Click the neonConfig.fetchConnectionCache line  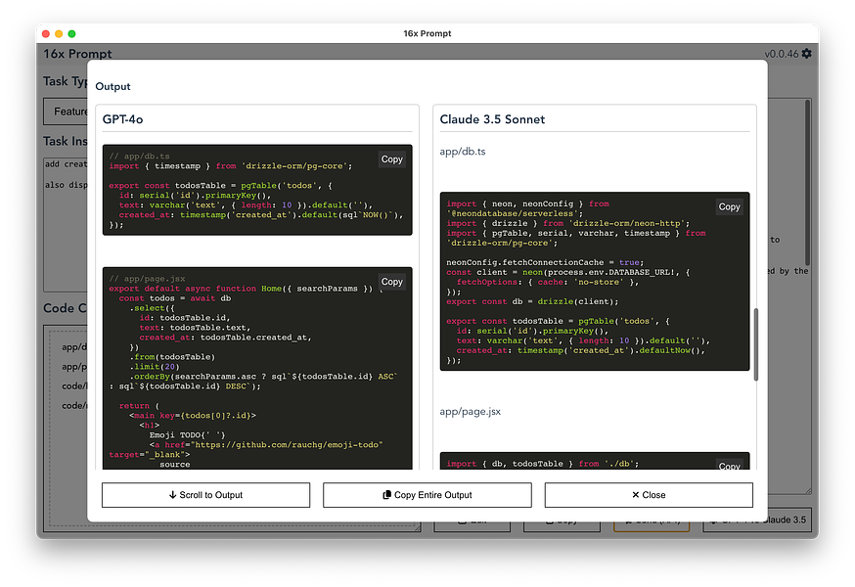pos(545,262)
